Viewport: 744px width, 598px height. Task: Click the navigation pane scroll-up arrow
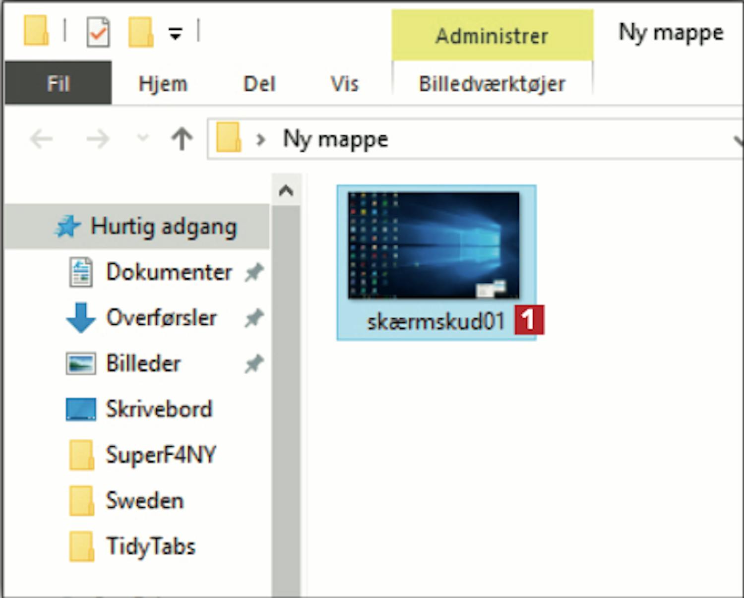point(286,190)
